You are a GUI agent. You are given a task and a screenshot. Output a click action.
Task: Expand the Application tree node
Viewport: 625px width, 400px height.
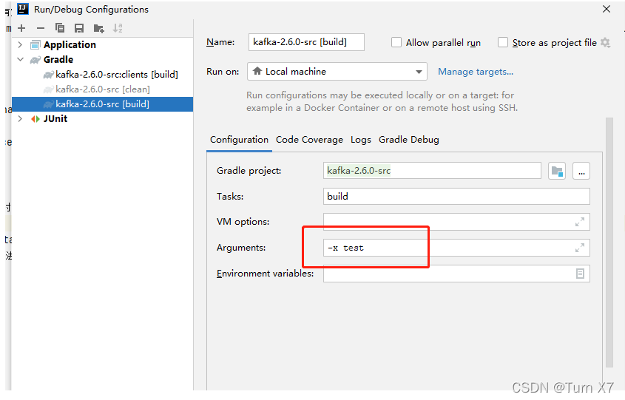click(20, 44)
